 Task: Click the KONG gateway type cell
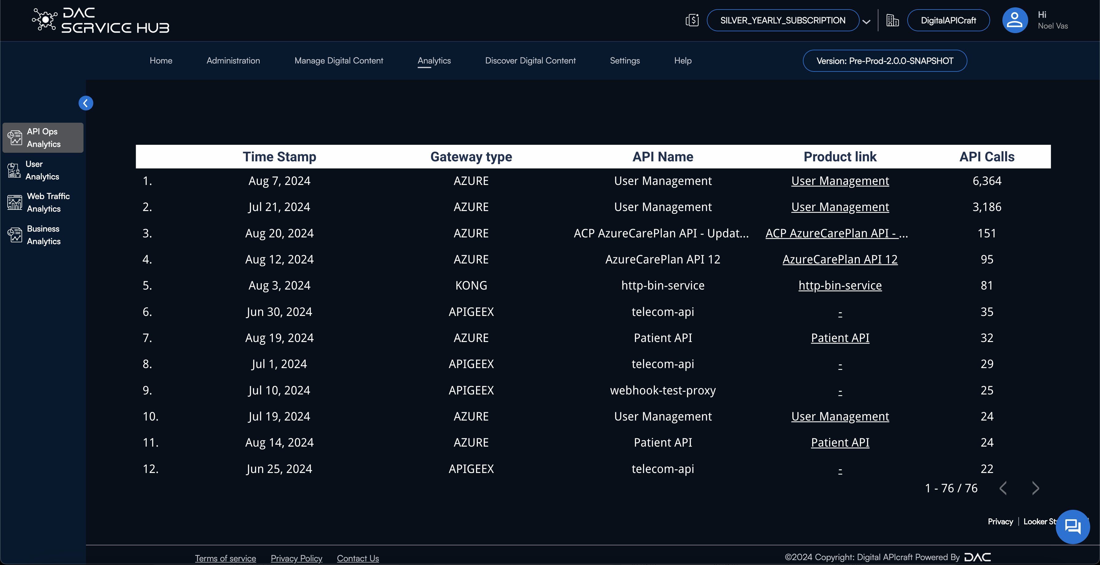point(471,286)
